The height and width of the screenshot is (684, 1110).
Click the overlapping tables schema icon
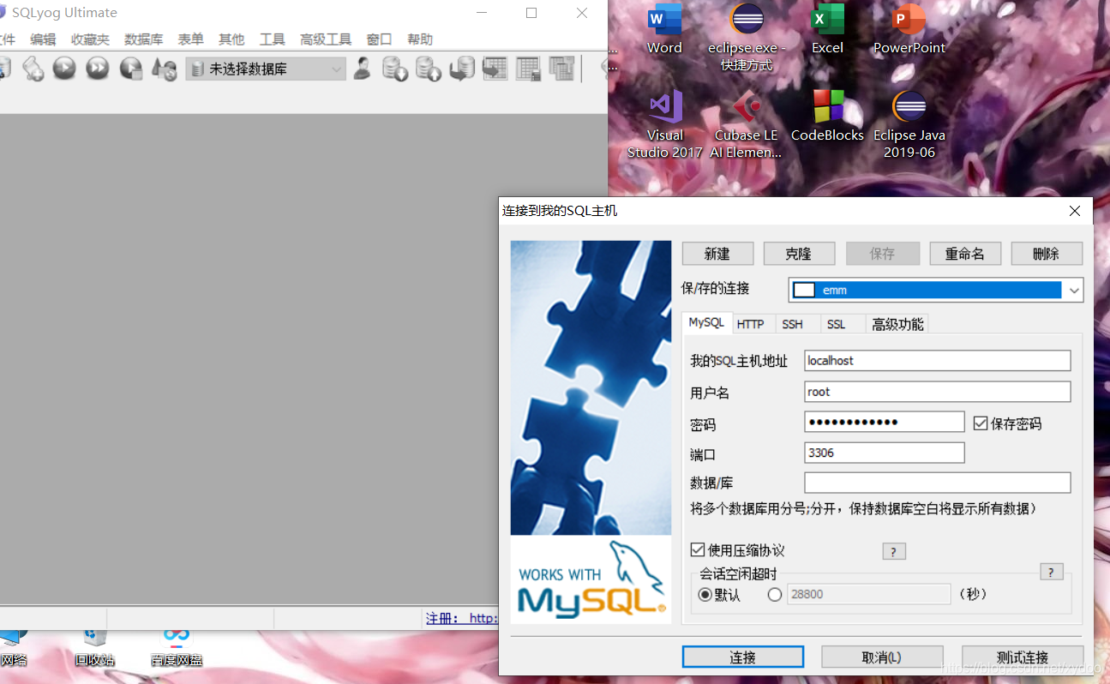coord(561,69)
